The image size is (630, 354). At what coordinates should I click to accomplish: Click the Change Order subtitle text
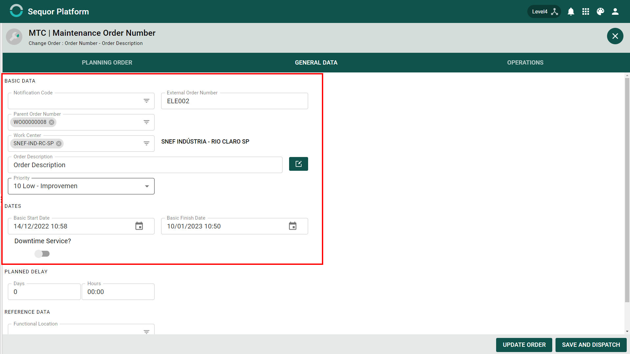click(x=86, y=43)
